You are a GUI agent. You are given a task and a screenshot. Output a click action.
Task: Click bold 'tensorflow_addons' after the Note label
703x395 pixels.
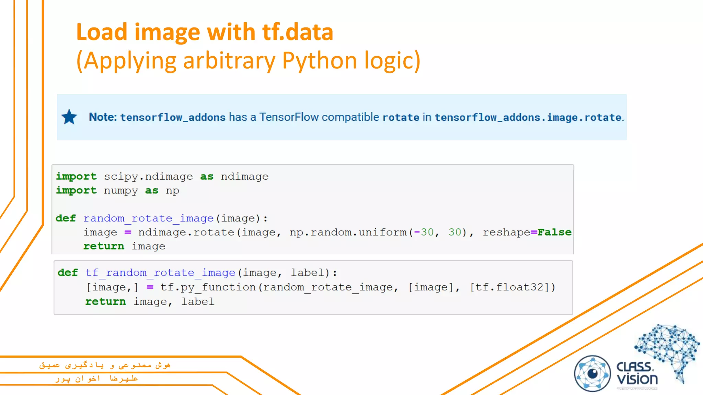tap(173, 118)
